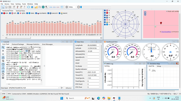
Task: Expand the PQTMCFGUART search dropdown
Action: click(x=38, y=49)
